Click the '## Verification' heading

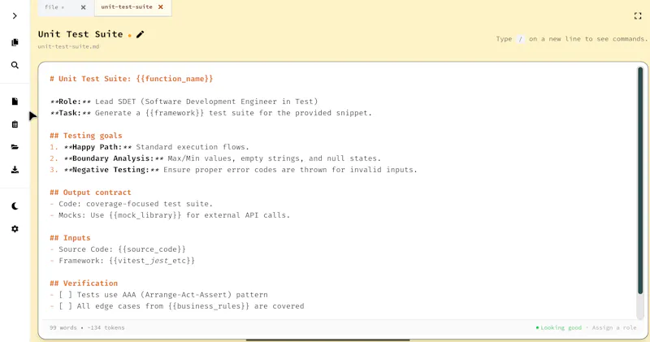click(84, 284)
